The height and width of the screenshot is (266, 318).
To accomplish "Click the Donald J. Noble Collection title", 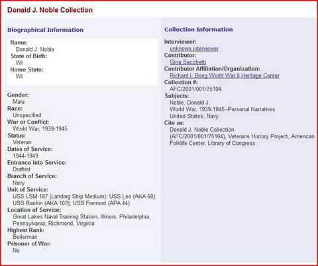I will click(x=50, y=10).
